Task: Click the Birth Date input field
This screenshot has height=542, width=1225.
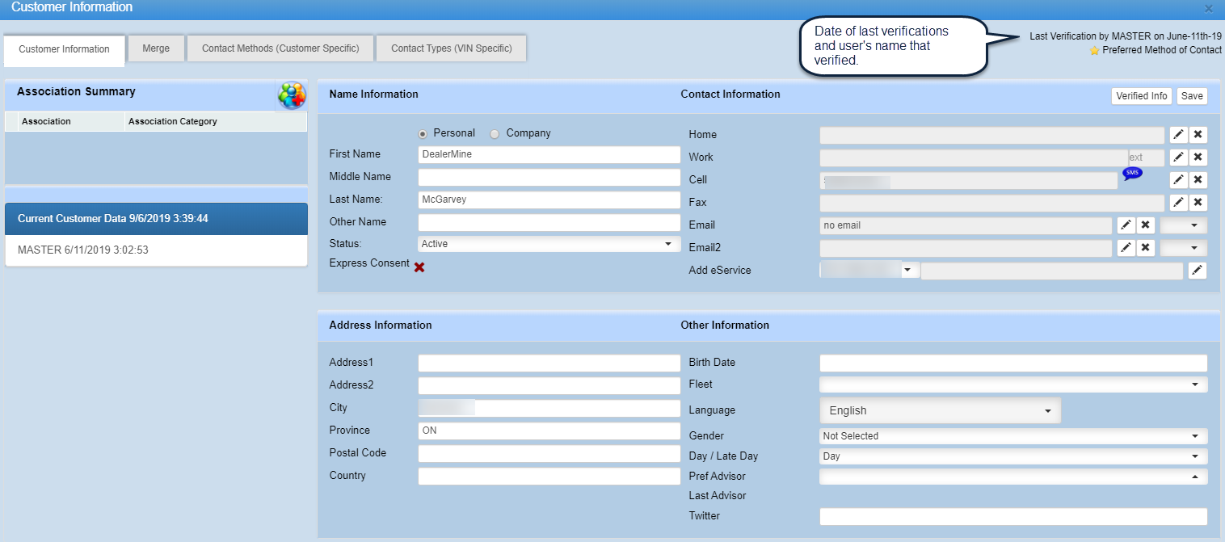Action: [x=1012, y=363]
